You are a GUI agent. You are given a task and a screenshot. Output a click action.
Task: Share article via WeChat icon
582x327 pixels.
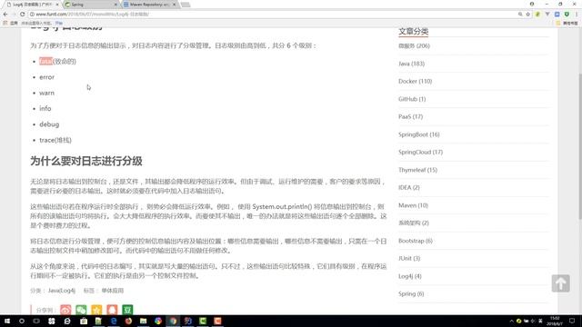(81, 310)
